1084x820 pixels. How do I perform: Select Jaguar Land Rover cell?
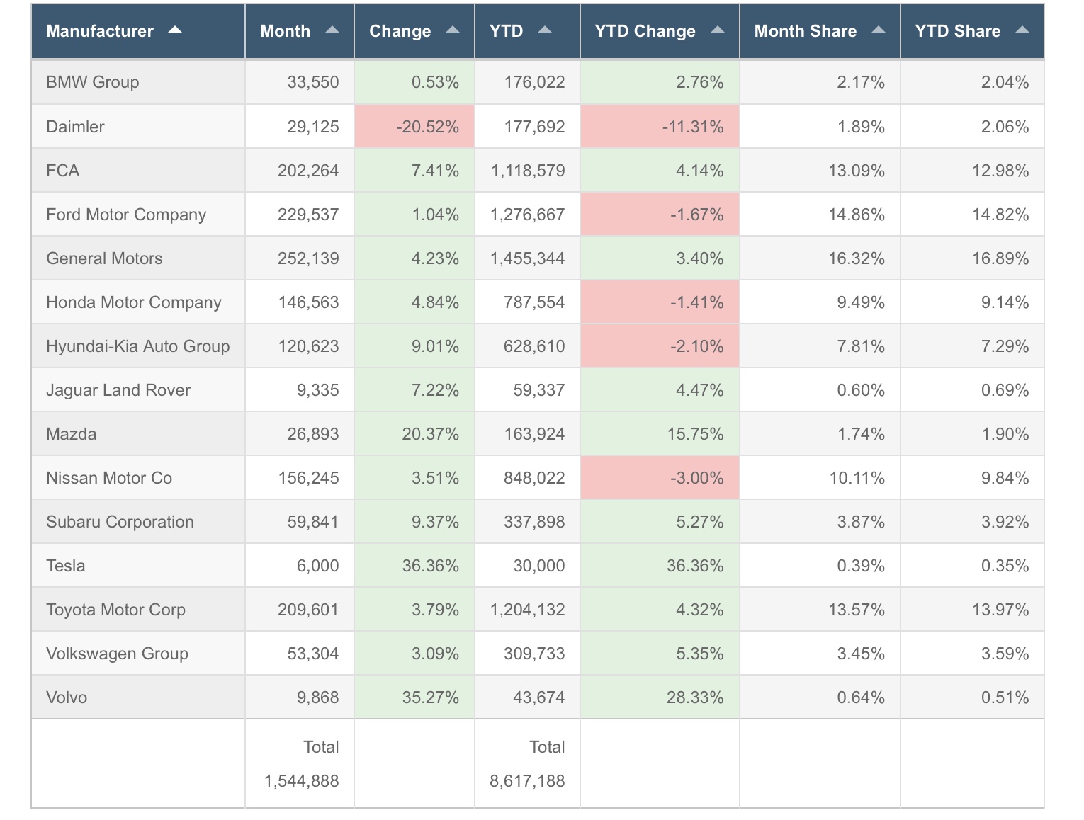point(138,390)
